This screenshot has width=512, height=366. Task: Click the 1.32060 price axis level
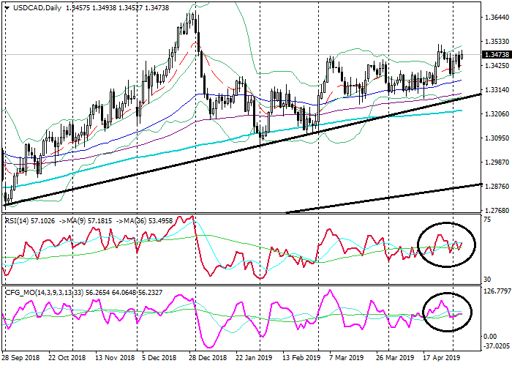point(496,114)
